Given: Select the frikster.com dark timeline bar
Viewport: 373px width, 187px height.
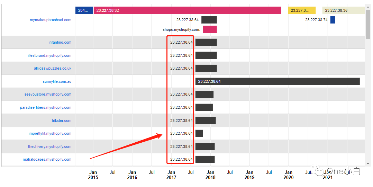Looking at the screenshot, I should pos(206,120).
